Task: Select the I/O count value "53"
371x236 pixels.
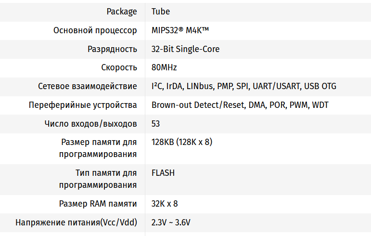Action: [156, 124]
